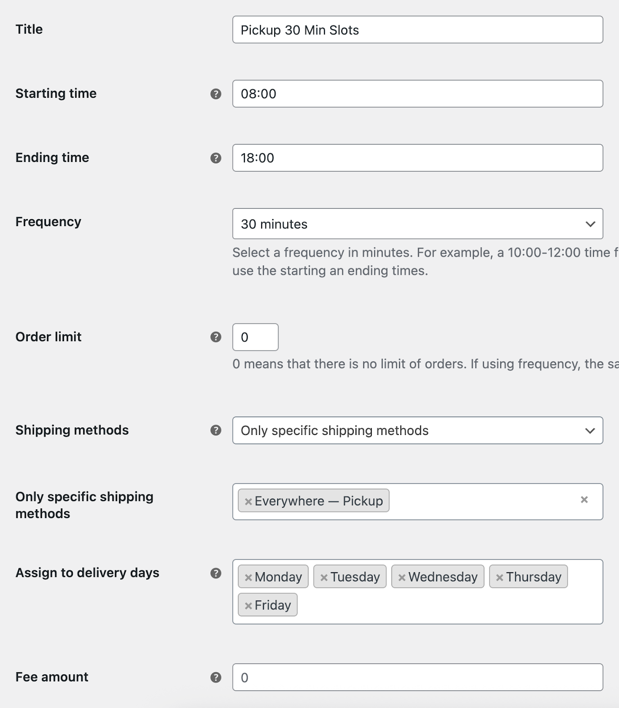Click the Assign to delivery days help icon
The height and width of the screenshot is (708, 619).
click(216, 573)
